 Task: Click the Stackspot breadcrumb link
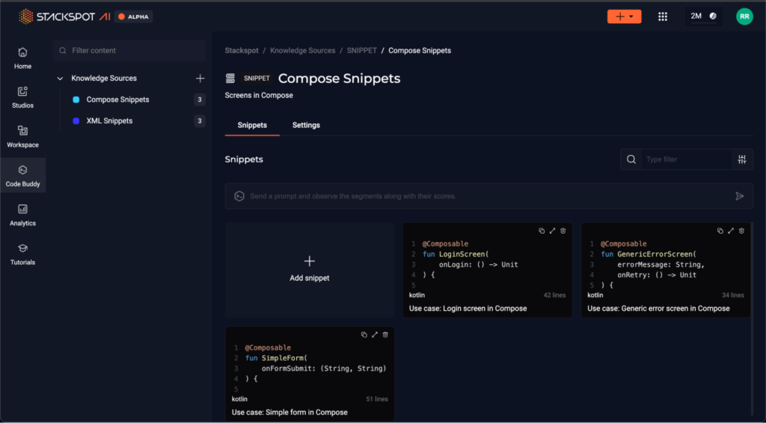(x=242, y=50)
